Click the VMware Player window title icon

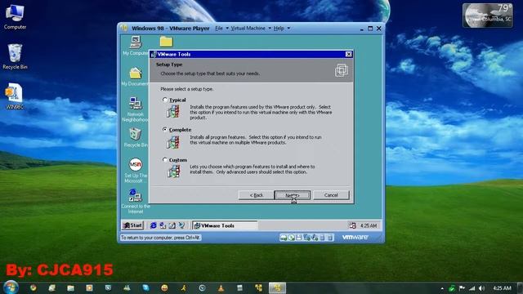click(123, 28)
